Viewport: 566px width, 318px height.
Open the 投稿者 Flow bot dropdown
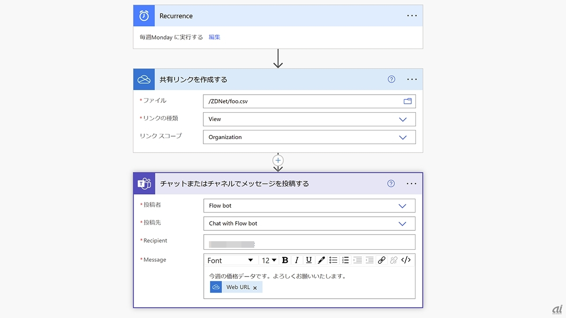tap(402, 206)
